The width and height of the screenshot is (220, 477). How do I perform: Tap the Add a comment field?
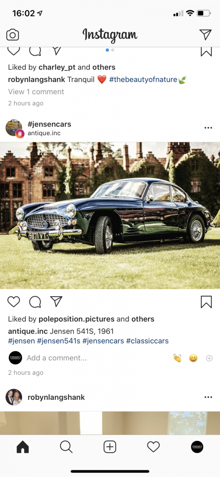tap(57, 358)
